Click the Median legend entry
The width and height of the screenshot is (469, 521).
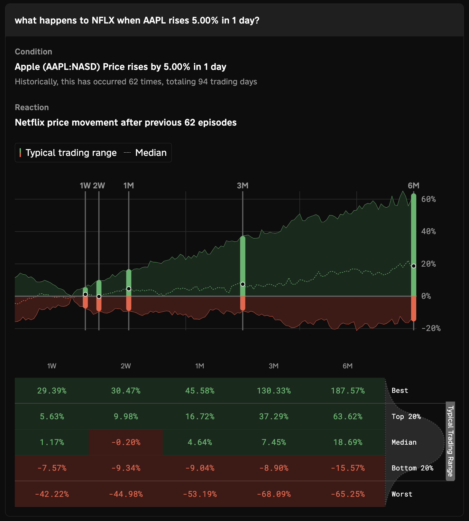[145, 153]
